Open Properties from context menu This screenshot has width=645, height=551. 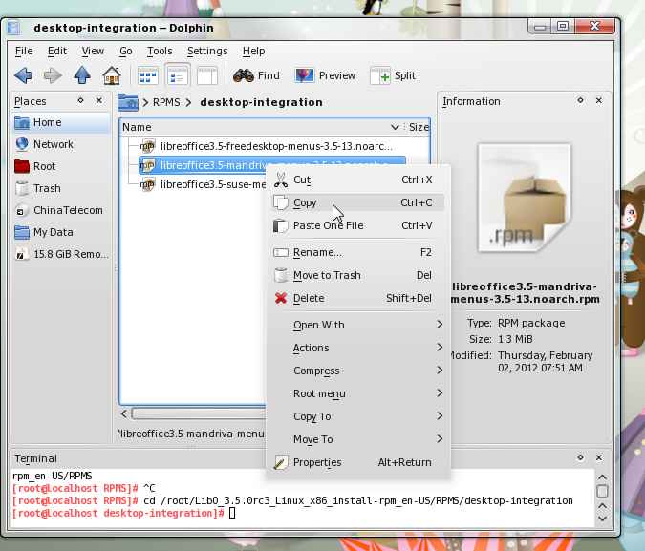tap(358, 462)
